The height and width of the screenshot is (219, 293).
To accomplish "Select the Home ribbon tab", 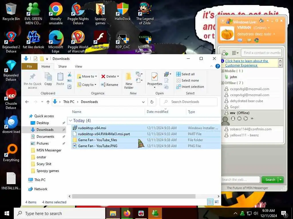I will coord(46,66).
